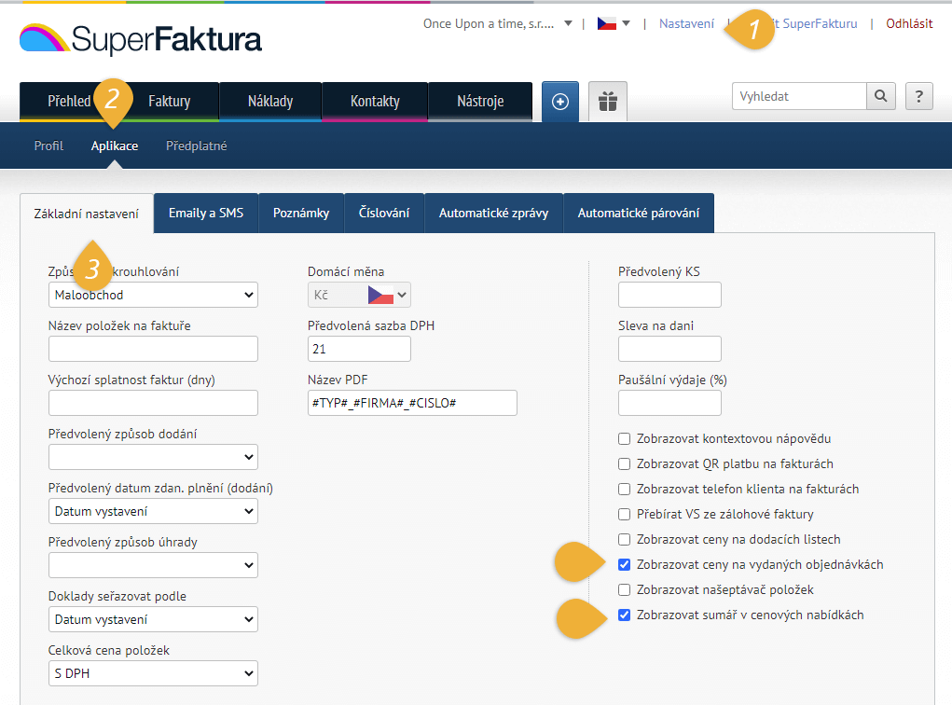The image size is (952, 705).
Task: Open the Nastavení link
Action: point(686,23)
